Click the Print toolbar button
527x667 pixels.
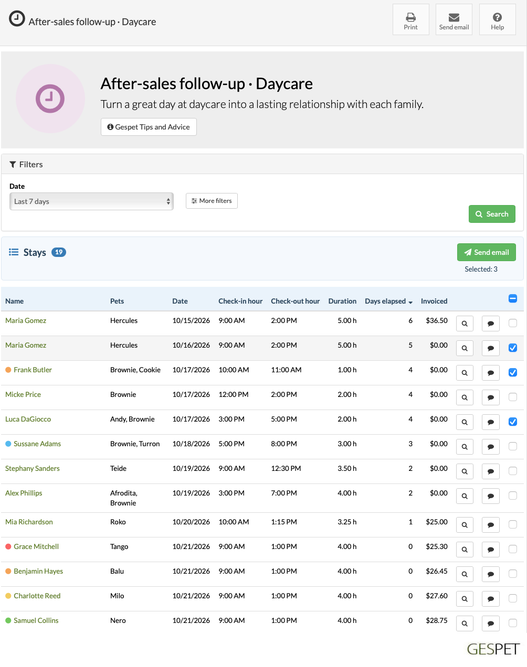411,19
